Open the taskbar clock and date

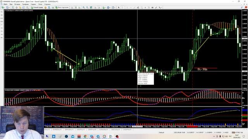click(x=237, y=136)
